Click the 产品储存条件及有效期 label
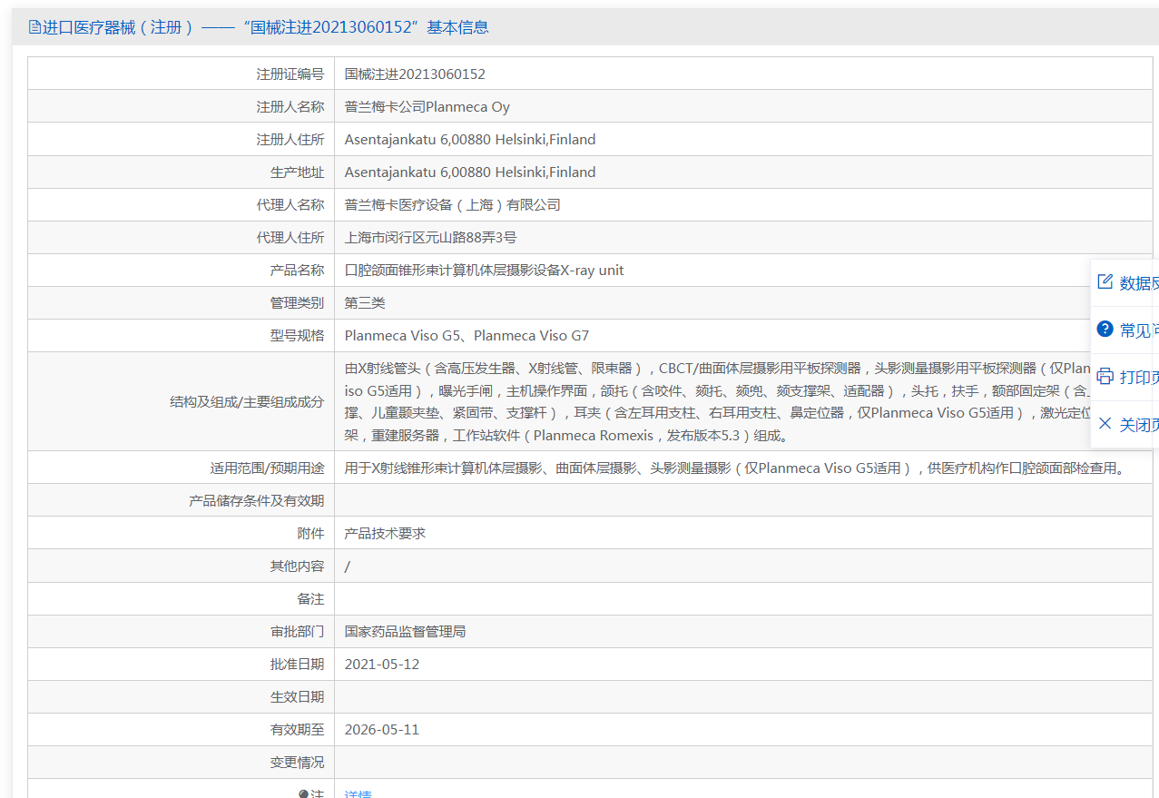 [x=256, y=500]
